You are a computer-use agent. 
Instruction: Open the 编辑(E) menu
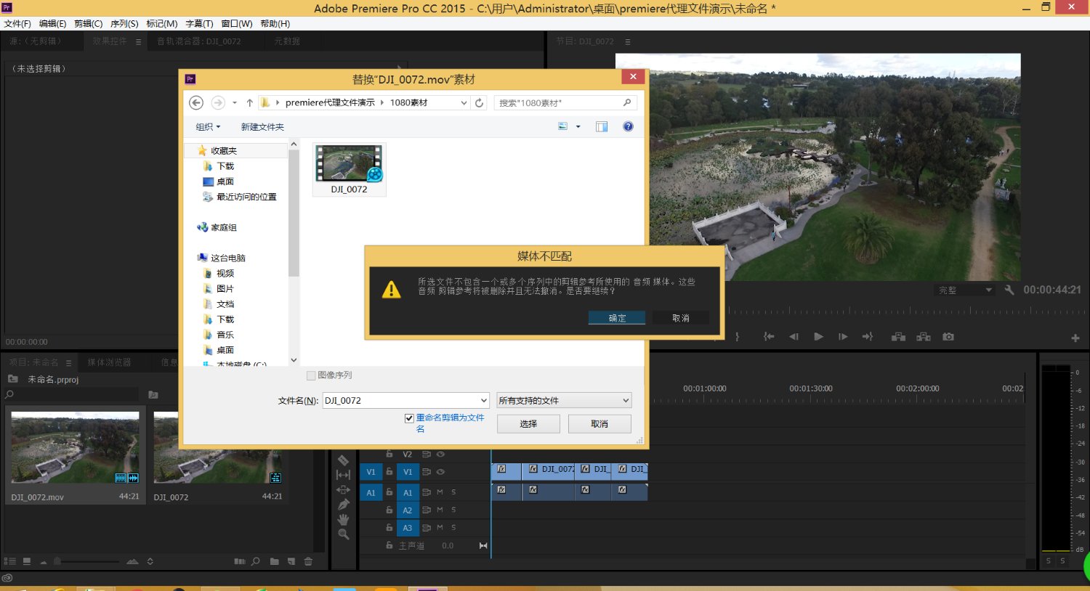[x=52, y=24]
